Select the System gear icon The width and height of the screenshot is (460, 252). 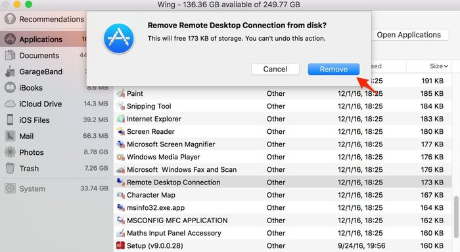(x=10, y=188)
